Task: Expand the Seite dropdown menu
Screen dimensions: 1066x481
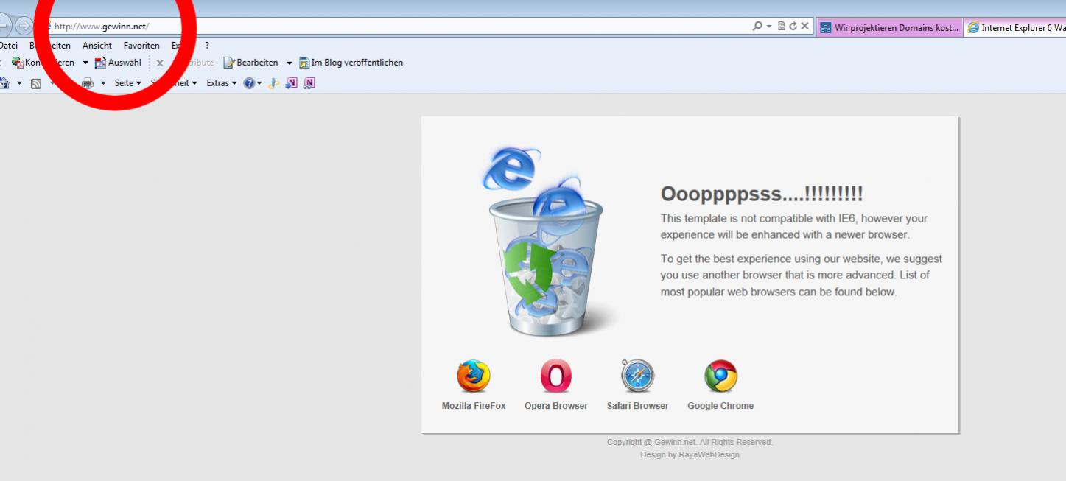Action: click(x=127, y=83)
